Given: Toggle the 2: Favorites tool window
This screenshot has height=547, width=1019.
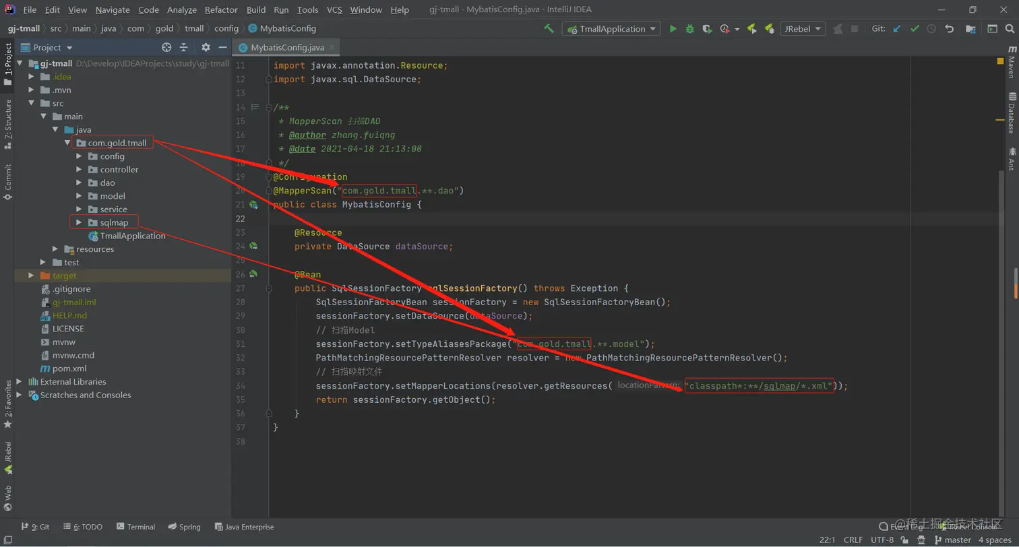Looking at the screenshot, I should 7,404.
